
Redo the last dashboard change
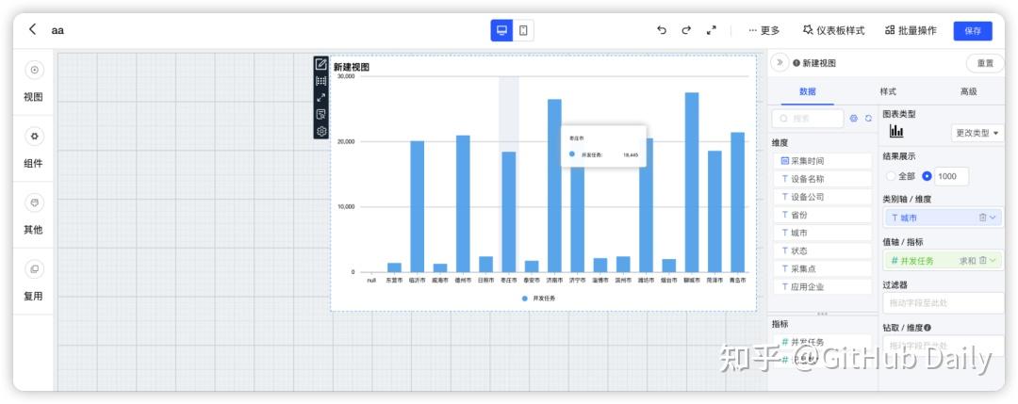686,30
